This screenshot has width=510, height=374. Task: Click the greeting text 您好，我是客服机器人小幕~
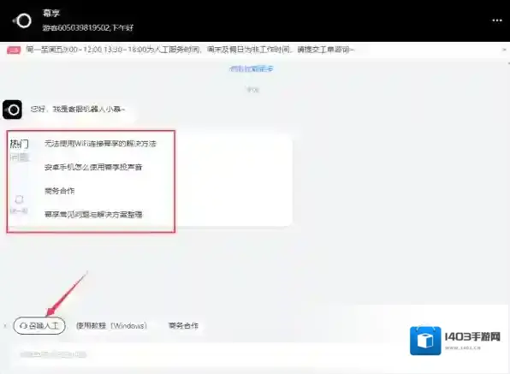78,110
